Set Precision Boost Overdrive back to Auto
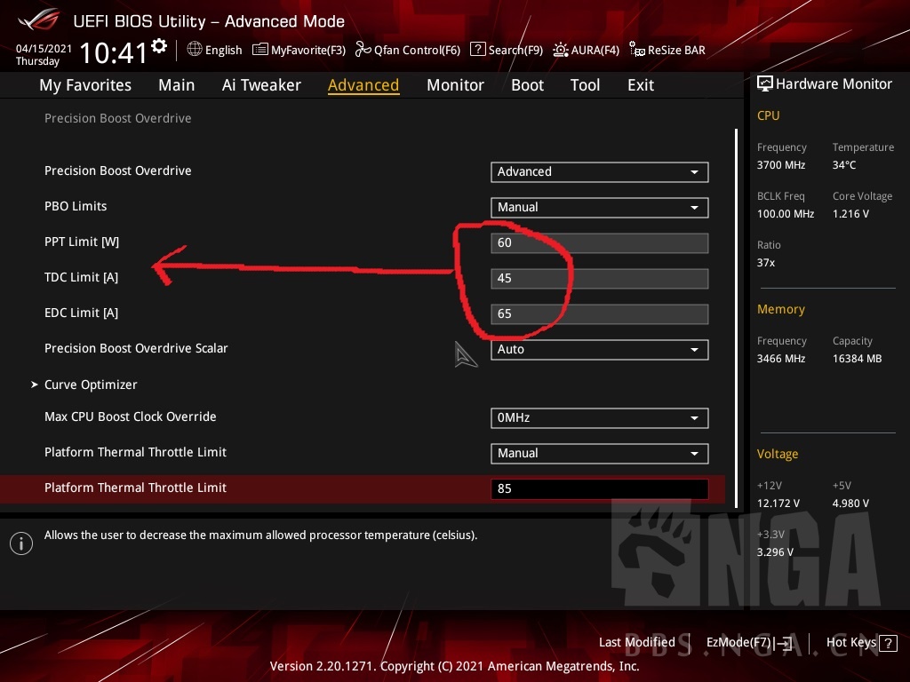Screen dimensions: 910x682 click(599, 171)
